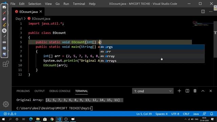Click 'Spaces: 4' indentation setting

161,114
